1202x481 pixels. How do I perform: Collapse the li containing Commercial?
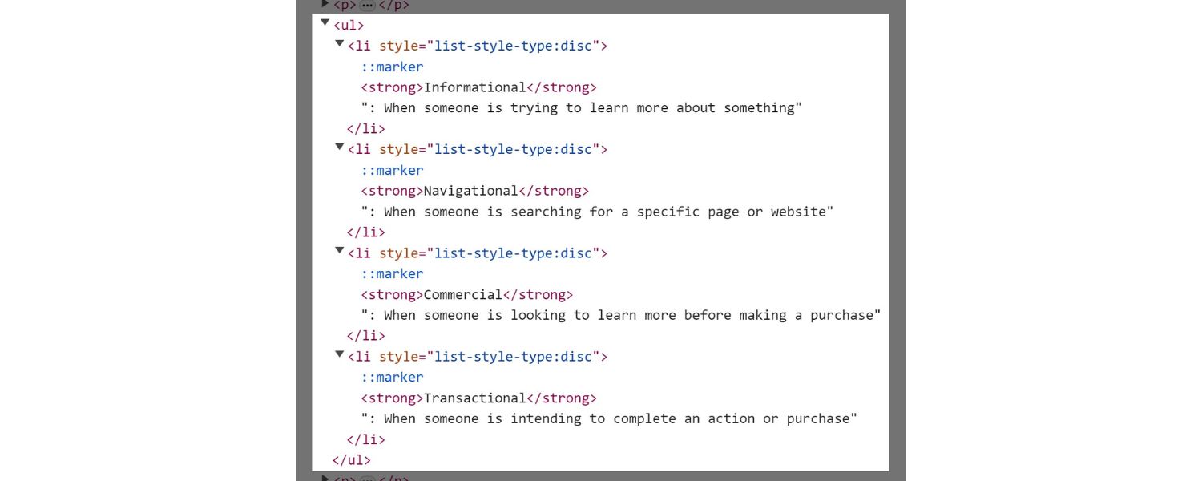(x=339, y=251)
